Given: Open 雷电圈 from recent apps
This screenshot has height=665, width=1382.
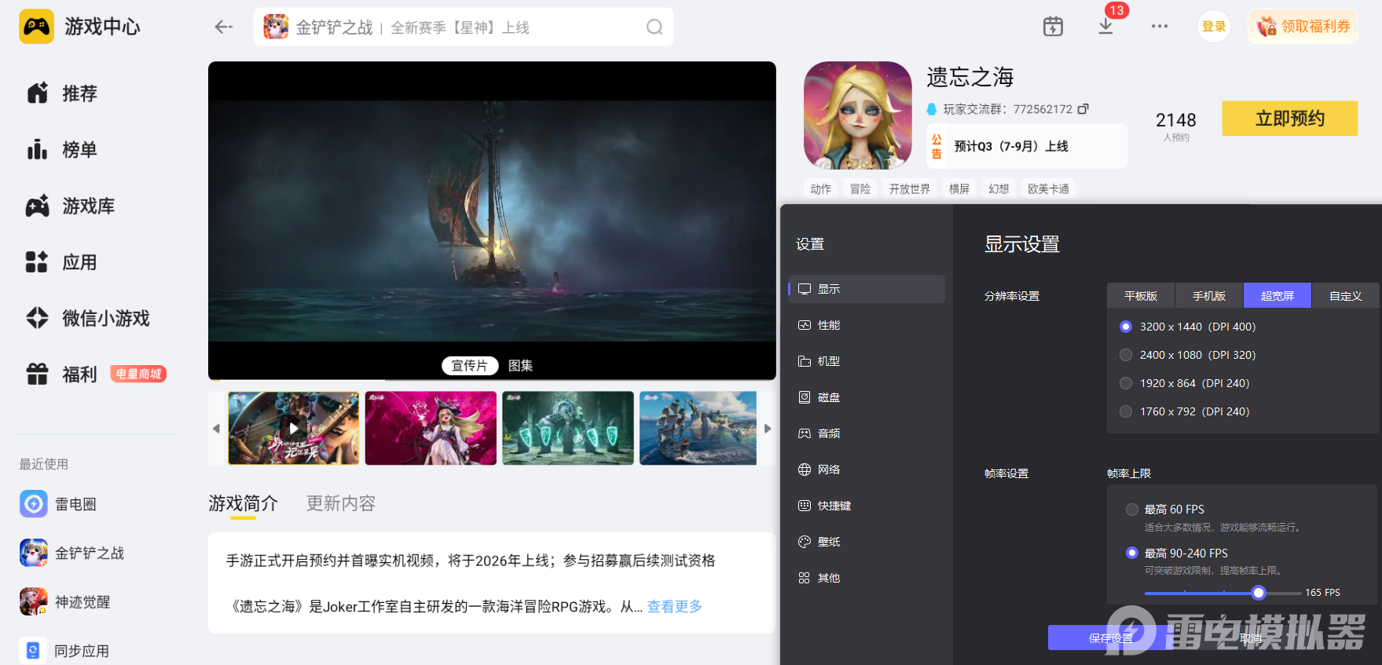Looking at the screenshot, I should pyautogui.click(x=75, y=504).
